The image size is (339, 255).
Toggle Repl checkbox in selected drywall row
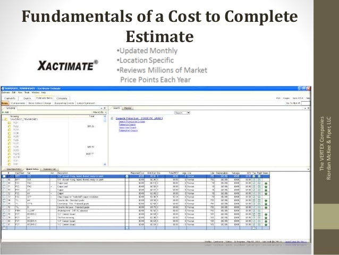259,176
